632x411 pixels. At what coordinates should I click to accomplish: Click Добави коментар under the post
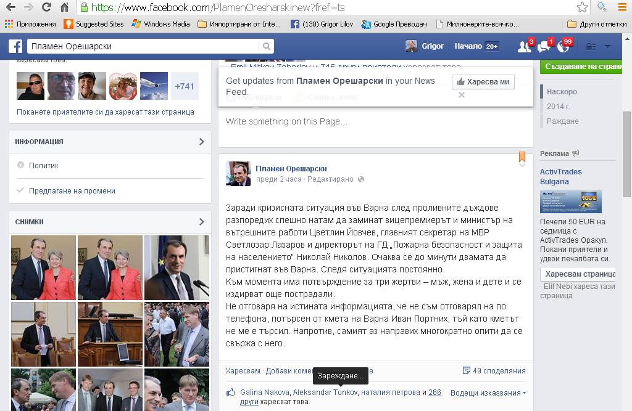tap(289, 371)
